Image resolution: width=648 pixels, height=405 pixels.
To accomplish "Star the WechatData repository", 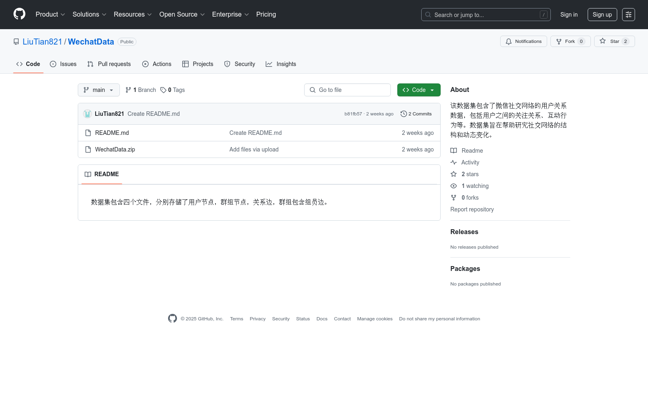I will [x=614, y=41].
